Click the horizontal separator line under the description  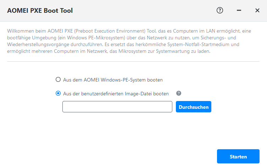click(133, 61)
